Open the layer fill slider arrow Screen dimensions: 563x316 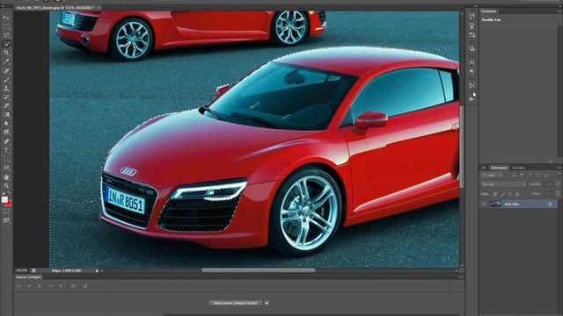[x=557, y=194]
